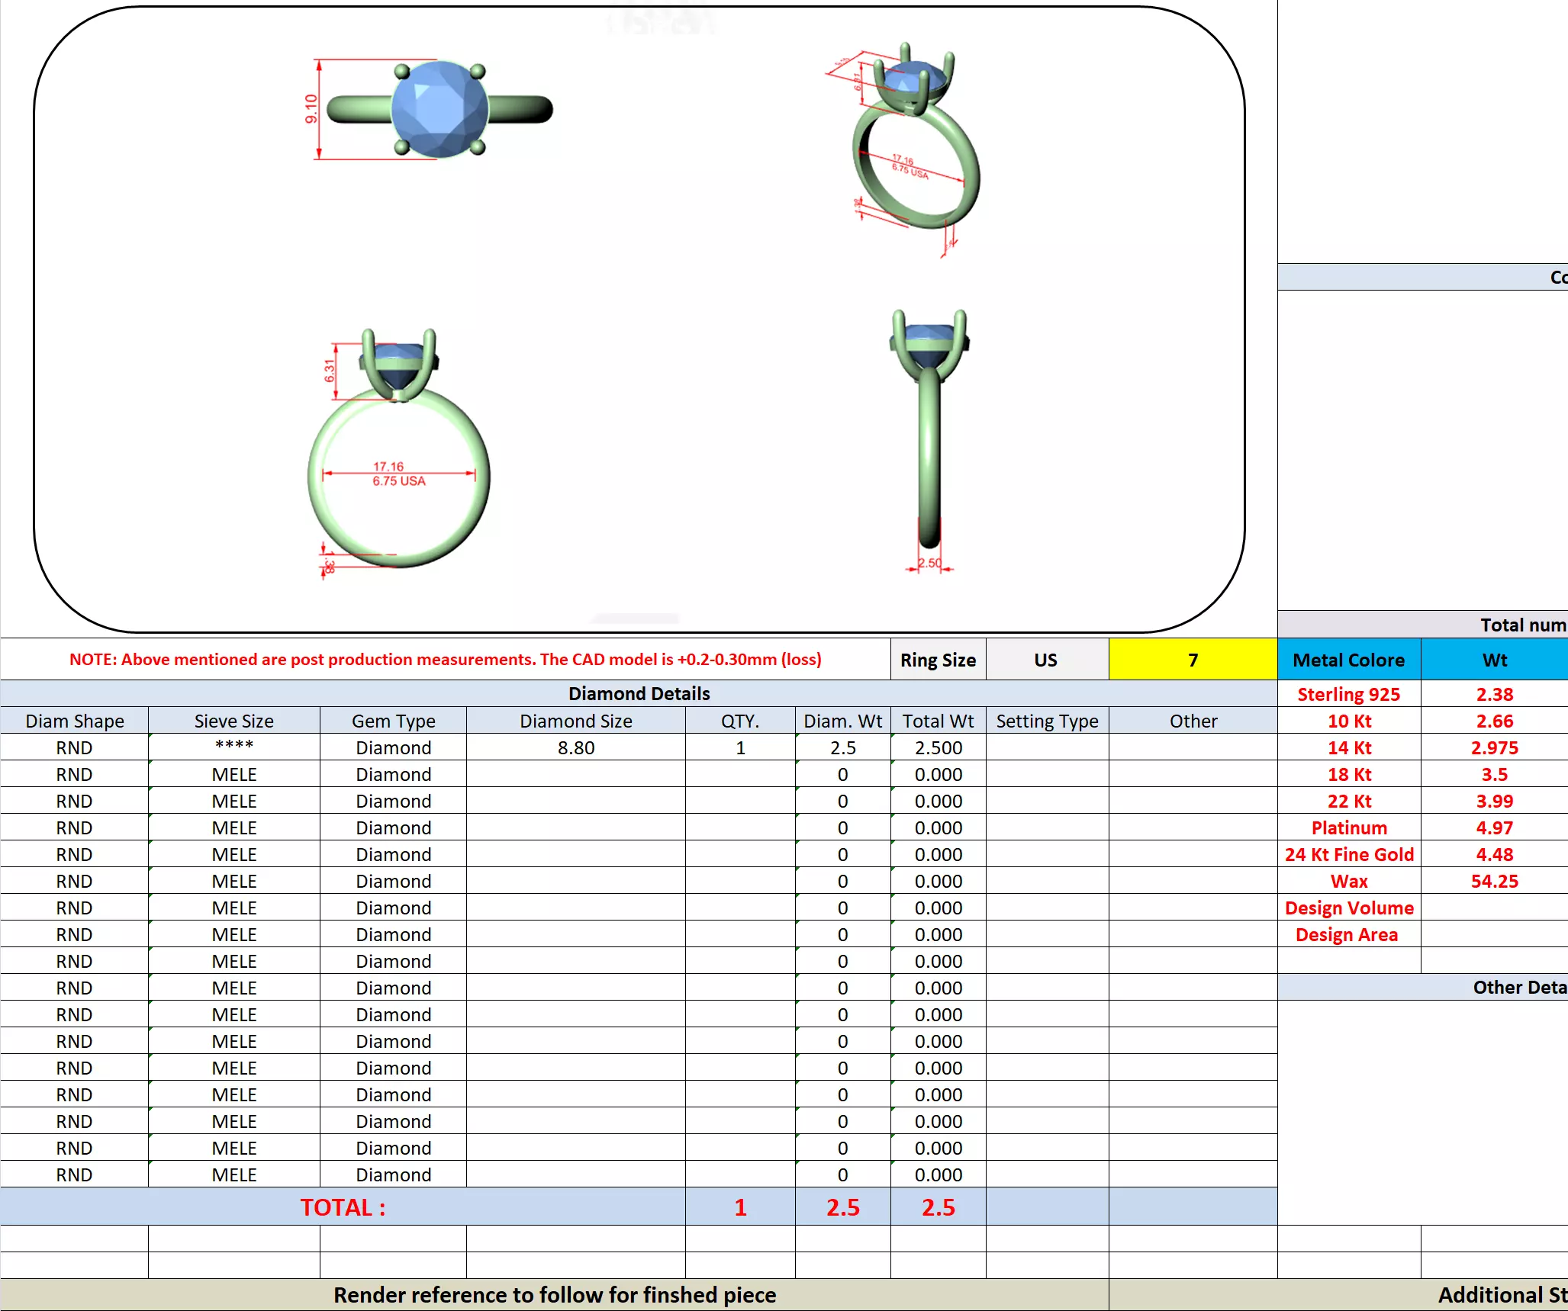Viewport: 1568px width, 1311px height.
Task: Select the US ring size cell
Action: 1045,660
